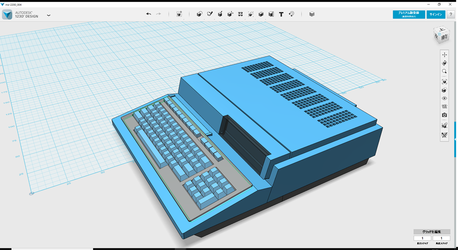
Task: Open the Pattern tool with four-squares icon
Action: click(241, 14)
